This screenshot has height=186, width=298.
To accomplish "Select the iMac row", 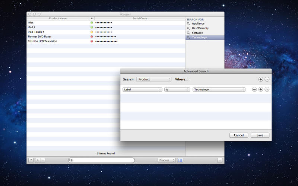I will (x=106, y=23).
